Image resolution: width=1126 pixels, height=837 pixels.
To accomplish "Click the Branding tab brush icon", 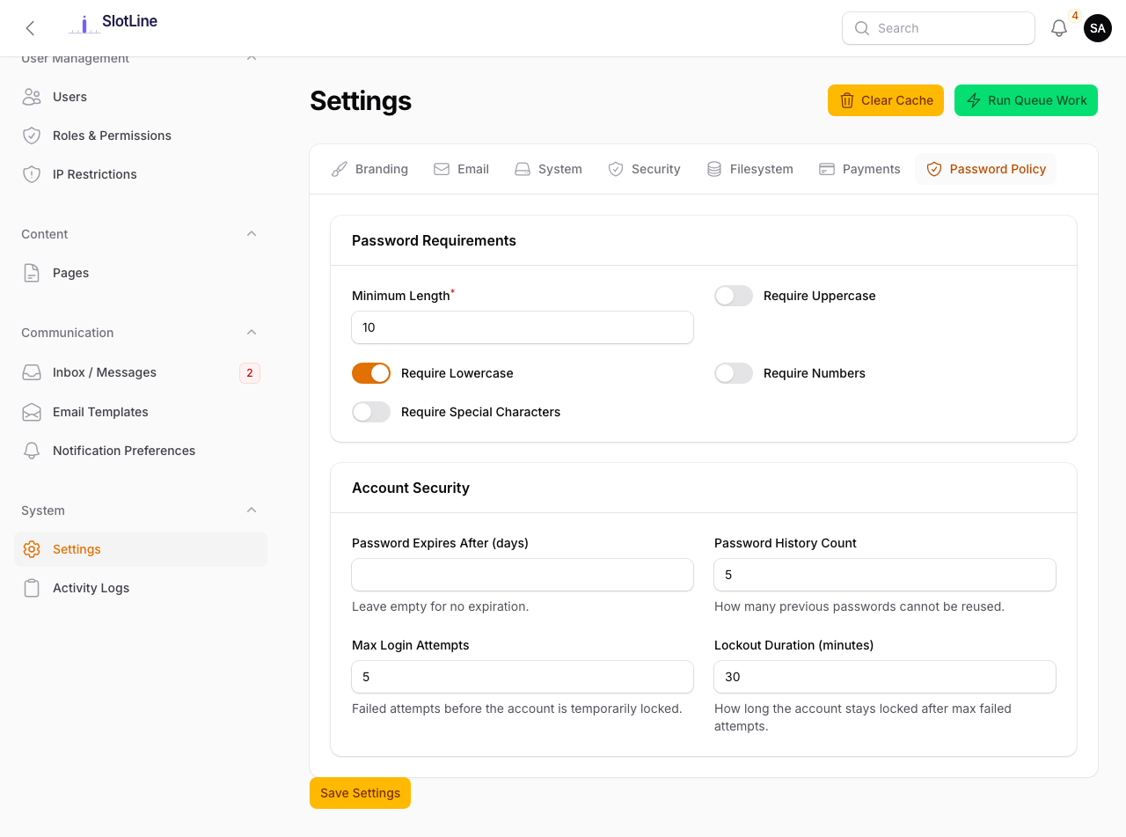I will point(340,169).
